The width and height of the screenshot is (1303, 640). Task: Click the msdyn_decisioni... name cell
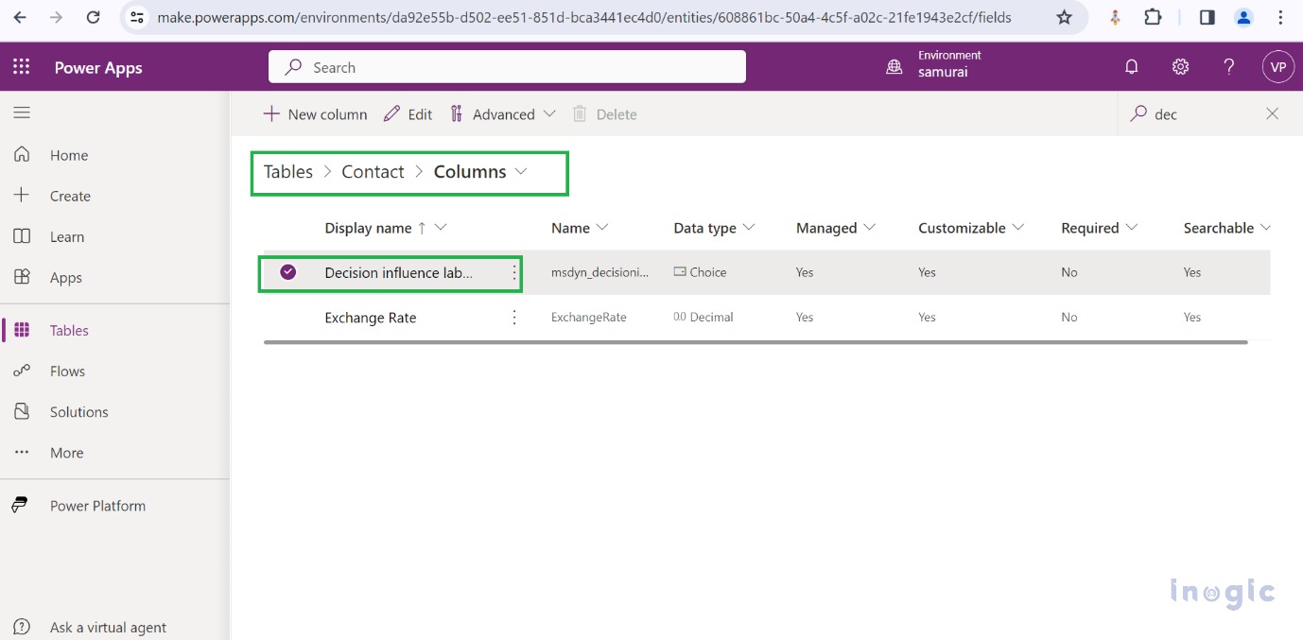[x=599, y=272]
